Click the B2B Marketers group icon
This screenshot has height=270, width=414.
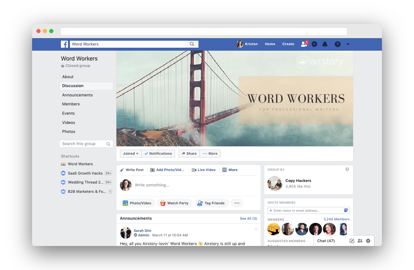coord(63,192)
